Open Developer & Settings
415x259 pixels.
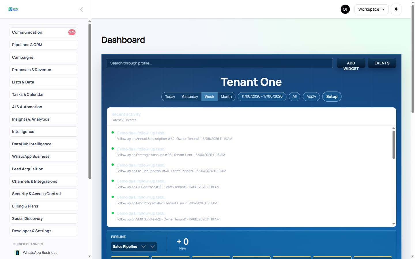pos(44,231)
